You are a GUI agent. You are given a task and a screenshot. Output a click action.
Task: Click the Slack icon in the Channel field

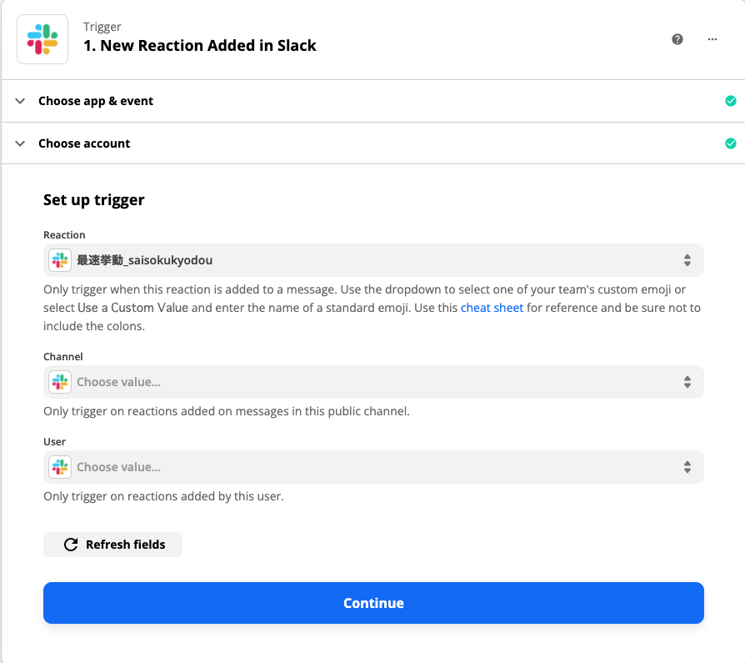pos(59,381)
